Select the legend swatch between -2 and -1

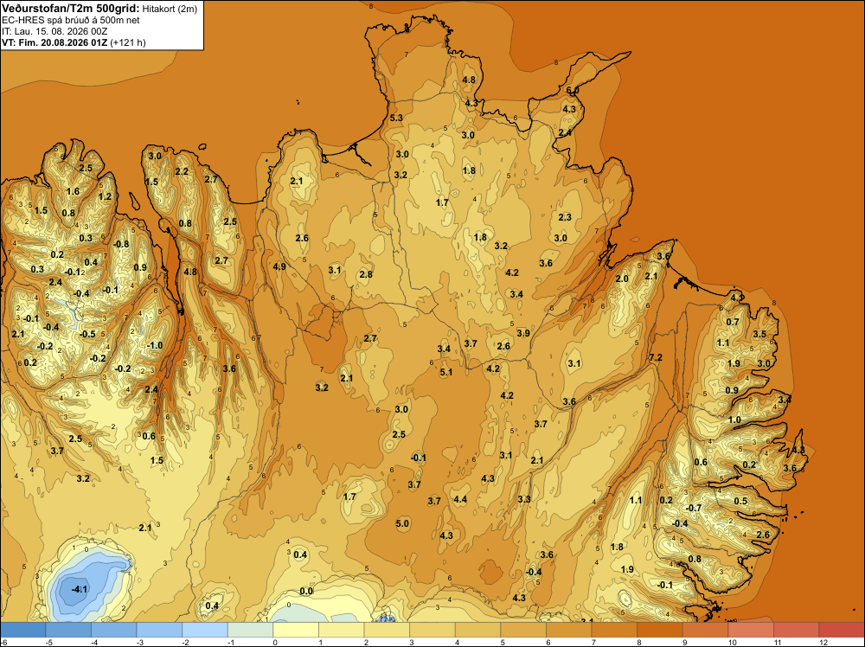(x=205, y=630)
